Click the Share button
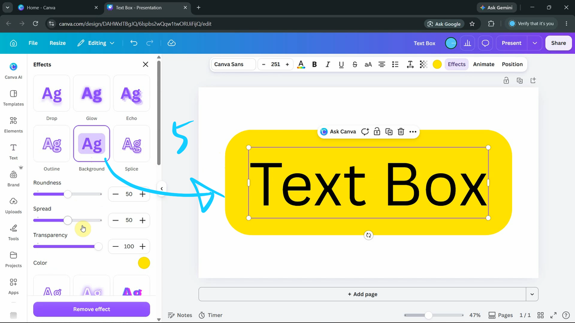 click(559, 43)
